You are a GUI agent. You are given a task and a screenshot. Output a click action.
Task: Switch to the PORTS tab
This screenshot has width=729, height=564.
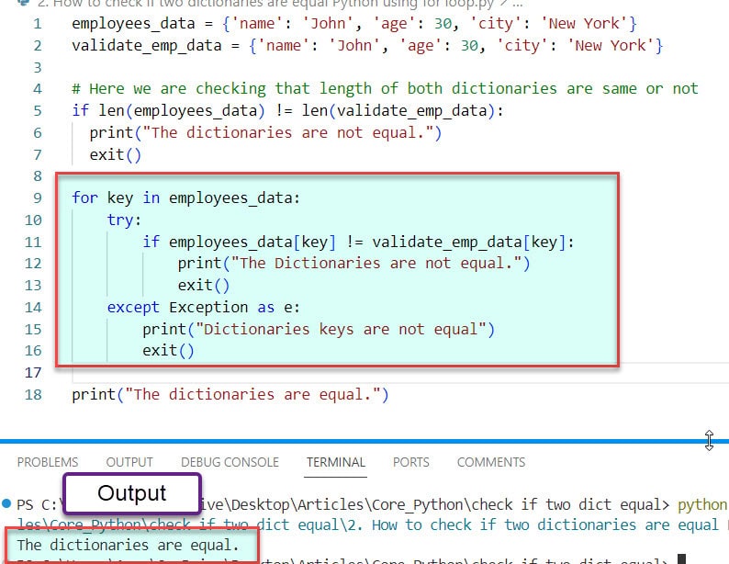point(411,462)
